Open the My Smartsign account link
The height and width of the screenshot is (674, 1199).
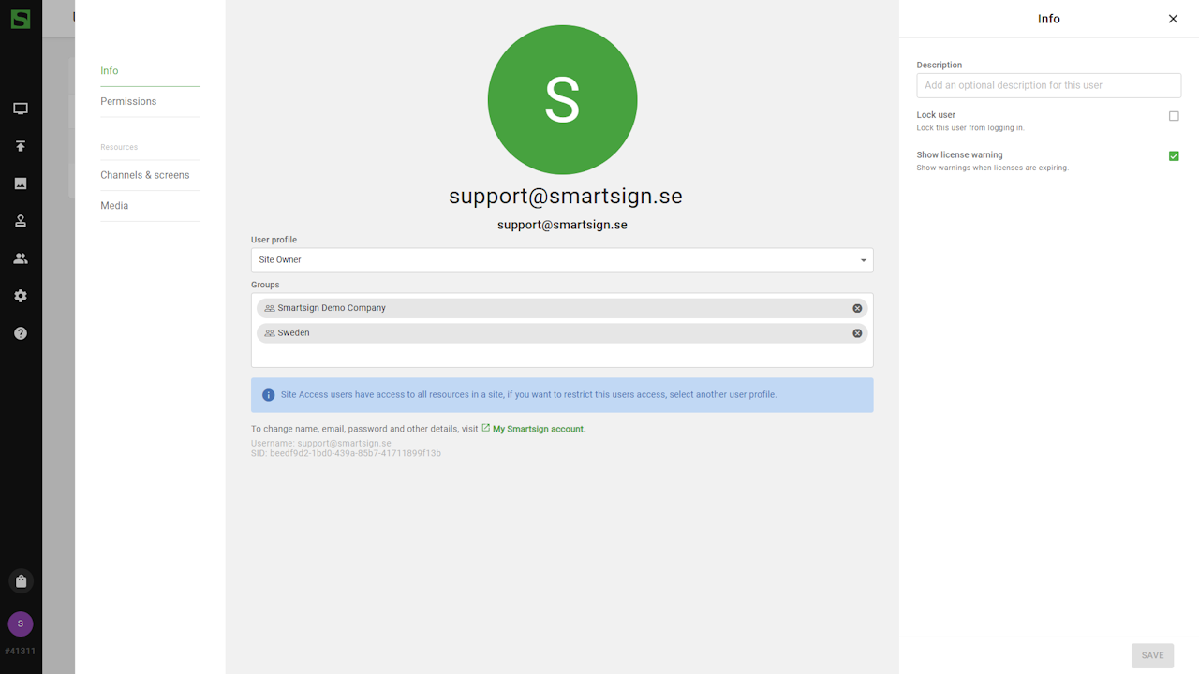(539, 429)
